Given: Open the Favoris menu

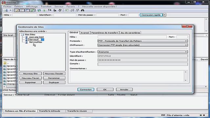Looking at the screenshot, I should coord(71,7).
